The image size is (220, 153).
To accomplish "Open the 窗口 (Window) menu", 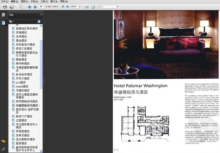I will pyautogui.click(x=54, y=1).
